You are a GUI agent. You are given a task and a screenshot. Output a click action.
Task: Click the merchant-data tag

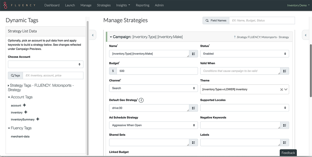point(20,136)
